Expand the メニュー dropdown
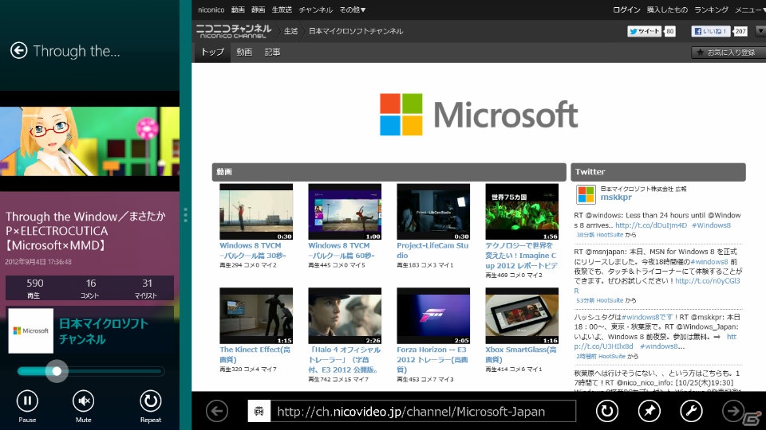Image resolution: width=766 pixels, height=430 pixels. click(750, 10)
